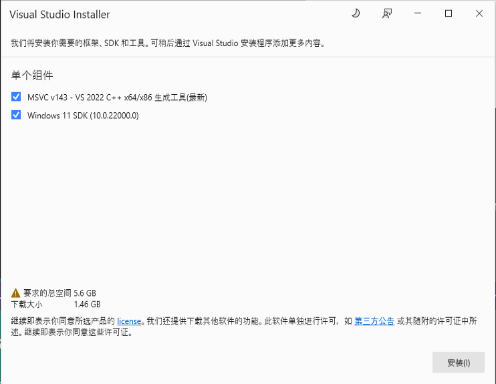Maximize the Visual Studio Installer window

point(449,13)
